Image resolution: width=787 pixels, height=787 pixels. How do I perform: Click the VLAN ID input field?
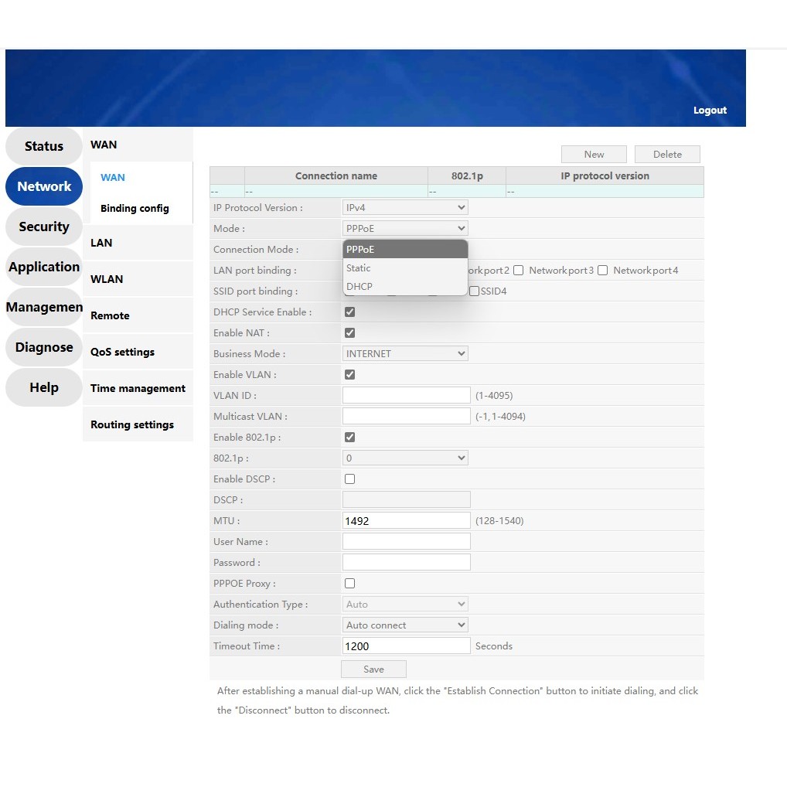point(406,396)
